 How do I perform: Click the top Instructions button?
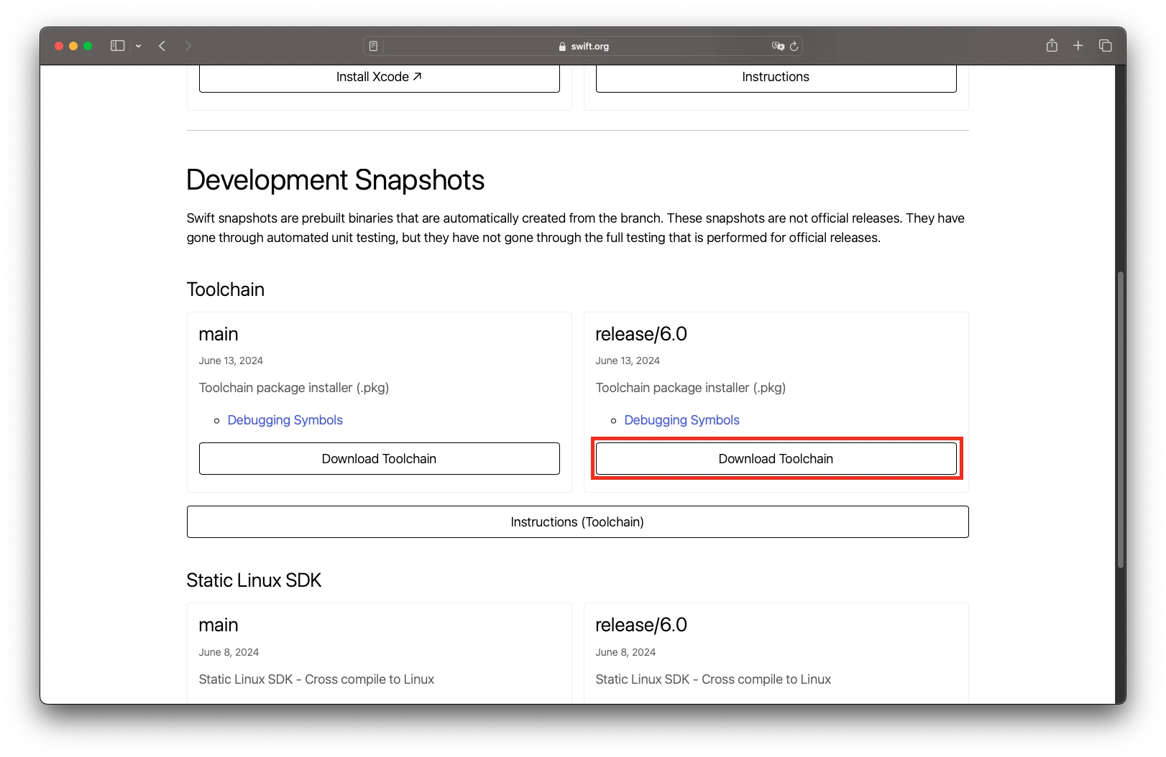coord(775,76)
